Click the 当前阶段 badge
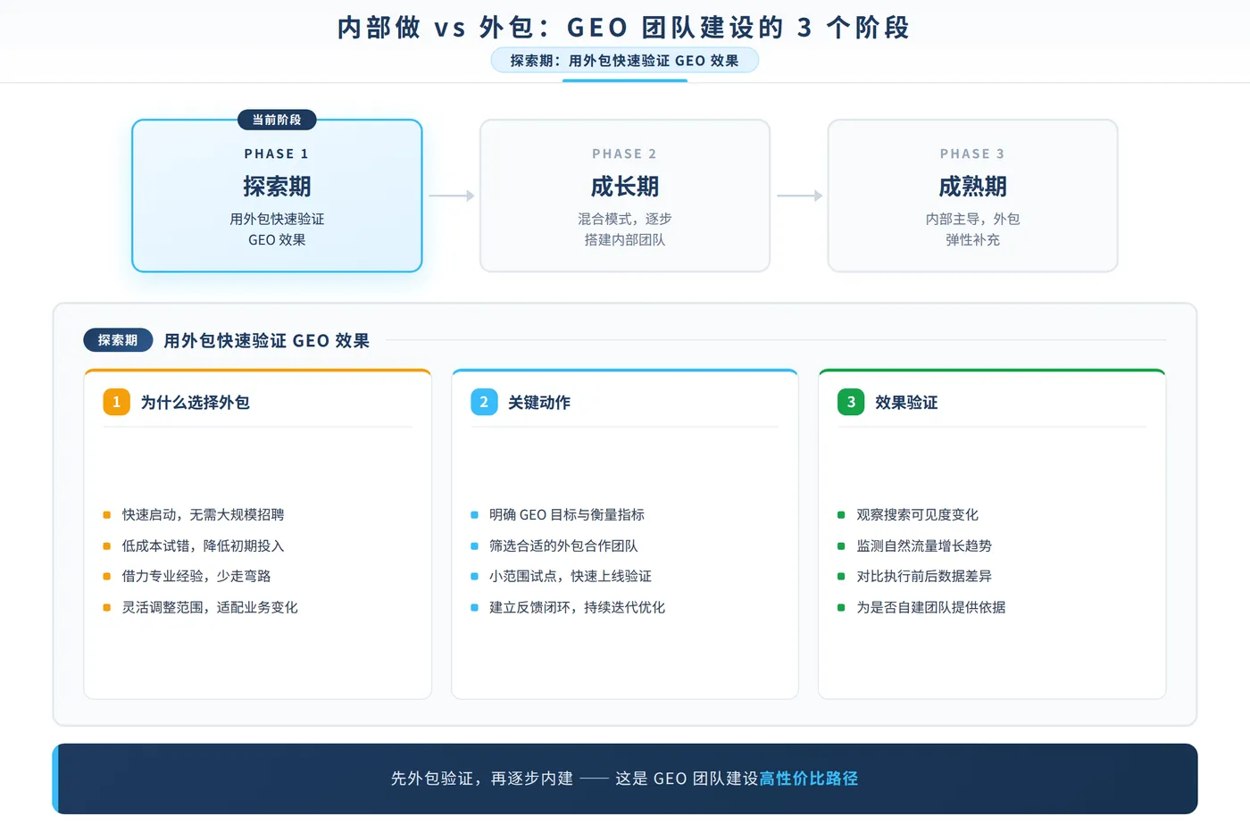This screenshot has width=1250, height=833. 277,120
